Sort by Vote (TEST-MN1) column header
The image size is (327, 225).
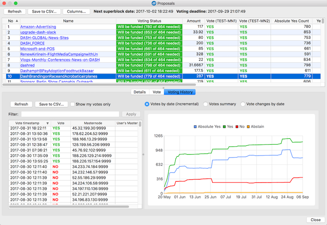coord(221,21)
